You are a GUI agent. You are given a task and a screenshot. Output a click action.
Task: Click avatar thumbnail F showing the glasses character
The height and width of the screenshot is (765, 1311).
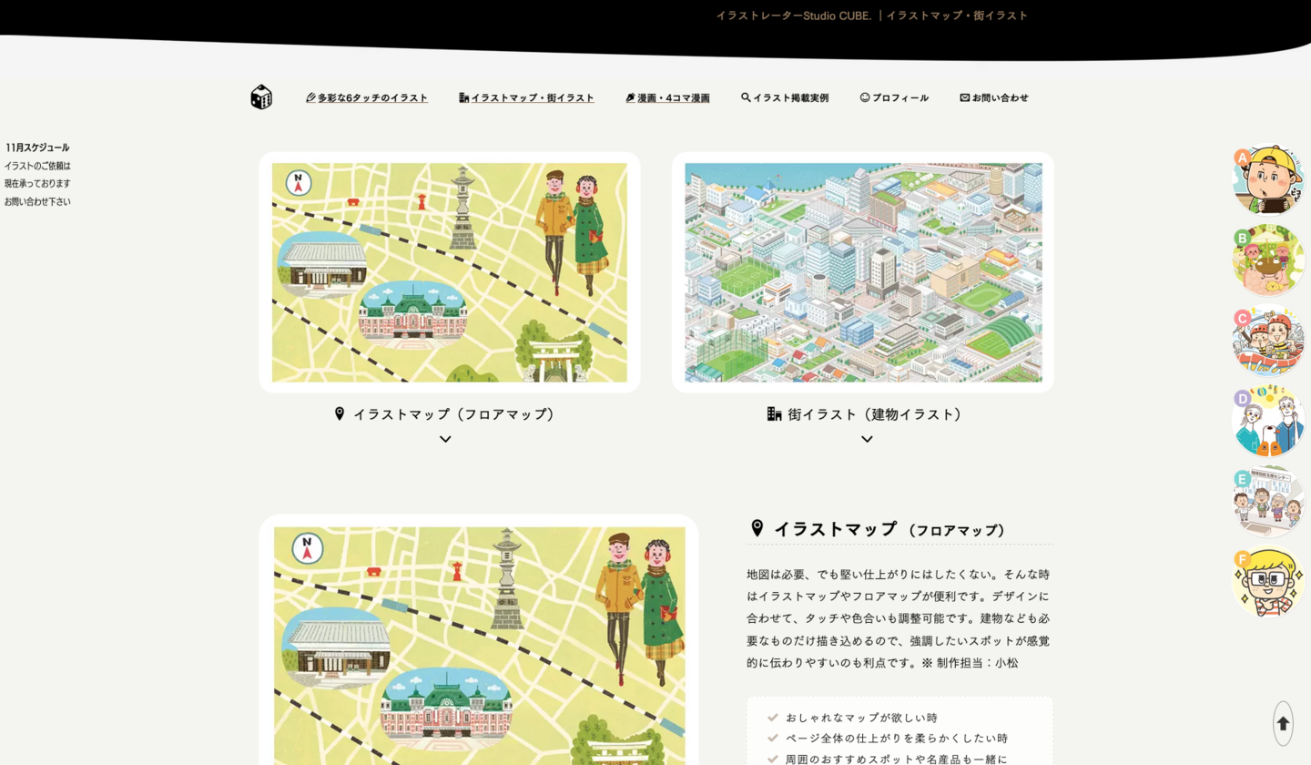(1268, 579)
